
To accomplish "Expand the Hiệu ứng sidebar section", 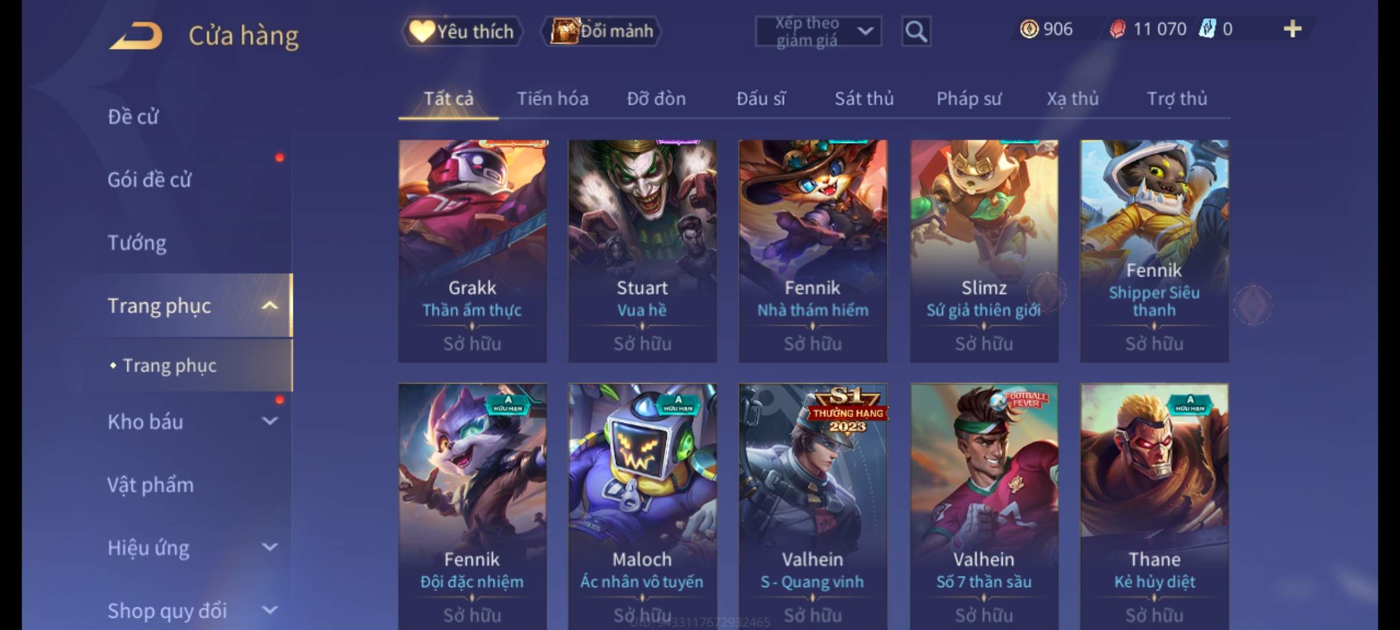I will tap(269, 547).
